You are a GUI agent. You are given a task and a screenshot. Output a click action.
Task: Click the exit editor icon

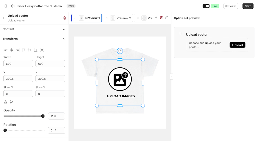tap(6, 6)
